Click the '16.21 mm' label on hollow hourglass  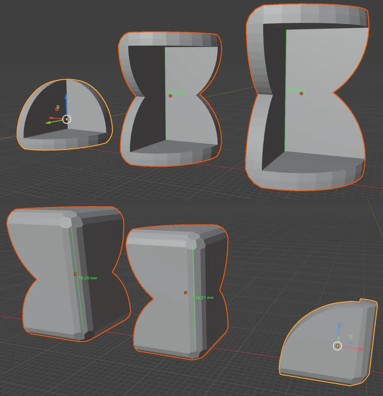[176, 92]
